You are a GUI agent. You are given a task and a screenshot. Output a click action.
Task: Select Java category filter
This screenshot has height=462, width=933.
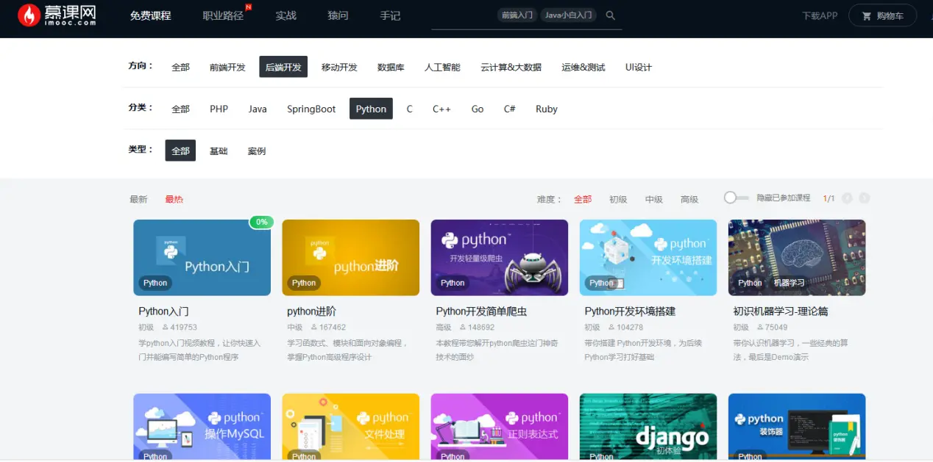pos(258,109)
